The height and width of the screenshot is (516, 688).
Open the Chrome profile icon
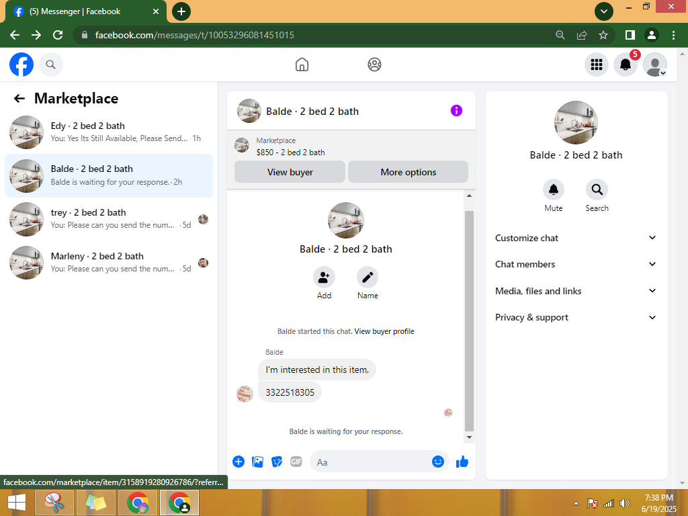coord(652,35)
